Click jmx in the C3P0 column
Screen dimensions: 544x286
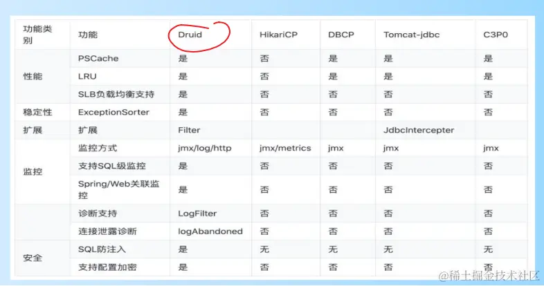coord(491,149)
